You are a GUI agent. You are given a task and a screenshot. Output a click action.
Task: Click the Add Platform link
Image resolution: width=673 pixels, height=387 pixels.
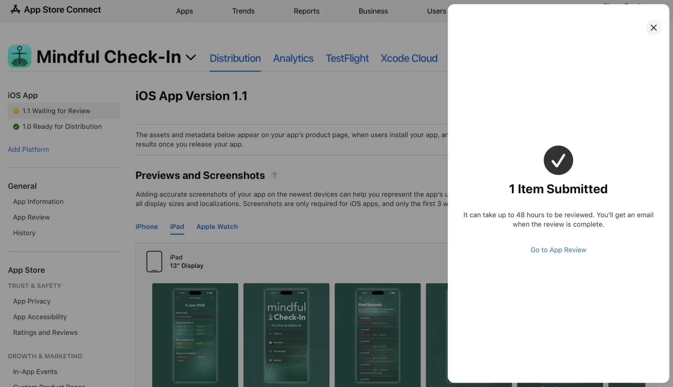pyautogui.click(x=28, y=150)
